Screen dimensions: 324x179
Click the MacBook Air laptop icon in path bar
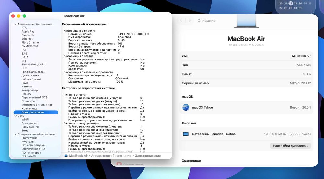(x=66, y=156)
